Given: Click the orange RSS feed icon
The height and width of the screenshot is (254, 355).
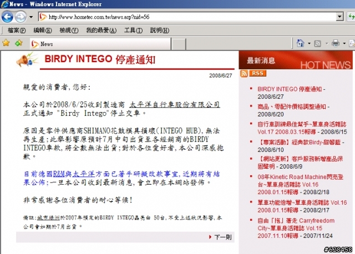Looking at the screenshot, I should 244,73.
